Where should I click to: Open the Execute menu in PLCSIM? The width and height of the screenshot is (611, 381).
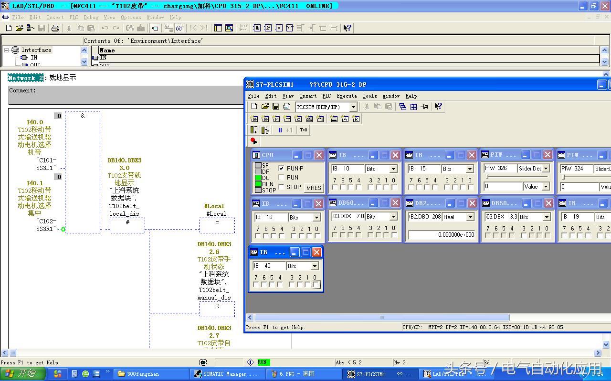coord(347,96)
